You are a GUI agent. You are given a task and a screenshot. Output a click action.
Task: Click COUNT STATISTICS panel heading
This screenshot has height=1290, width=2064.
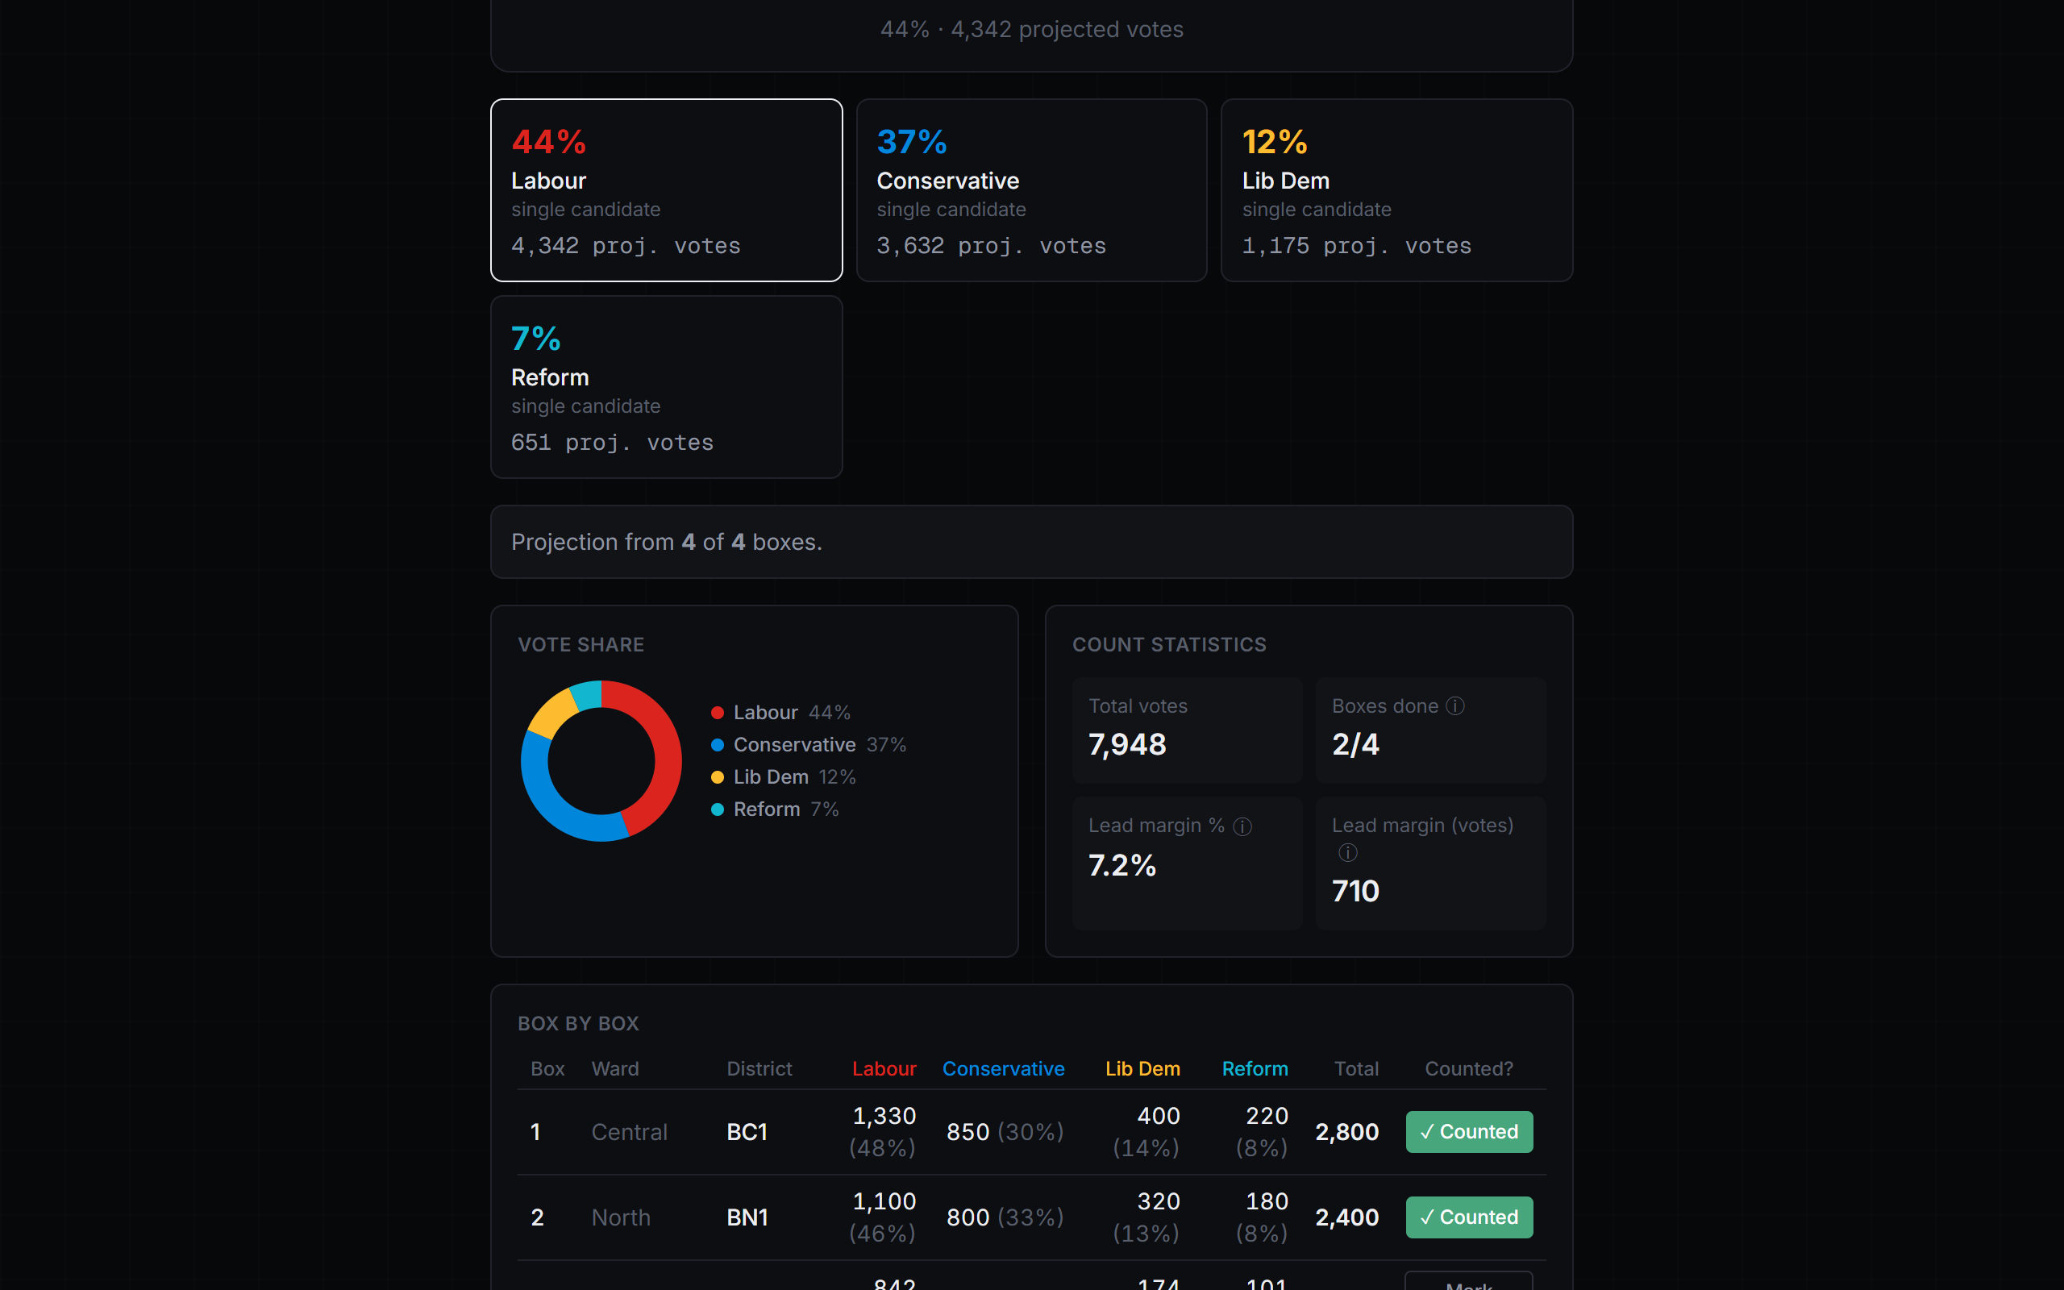tap(1169, 644)
